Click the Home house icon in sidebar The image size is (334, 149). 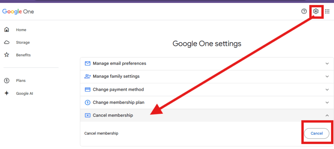7,30
